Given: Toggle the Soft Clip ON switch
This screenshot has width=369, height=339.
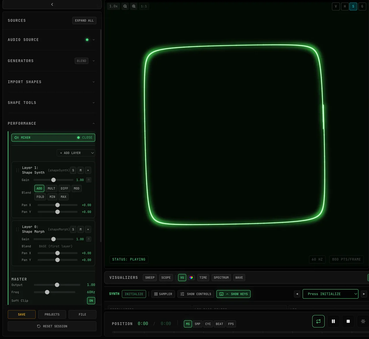Looking at the screenshot, I should click(x=91, y=301).
